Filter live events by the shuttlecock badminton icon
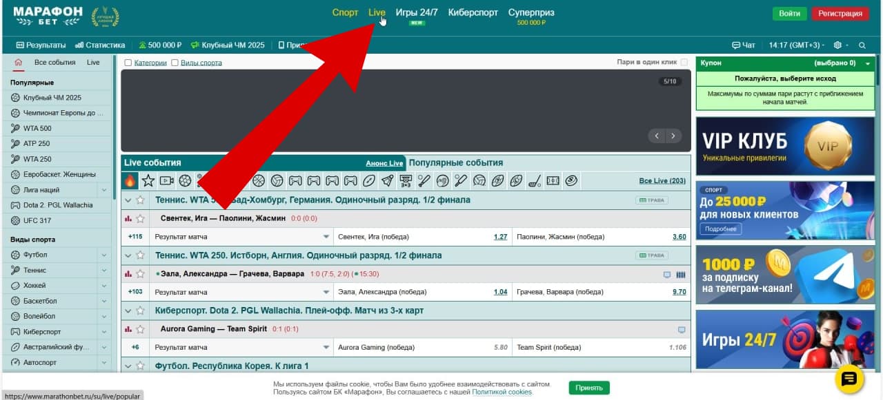 (387, 180)
